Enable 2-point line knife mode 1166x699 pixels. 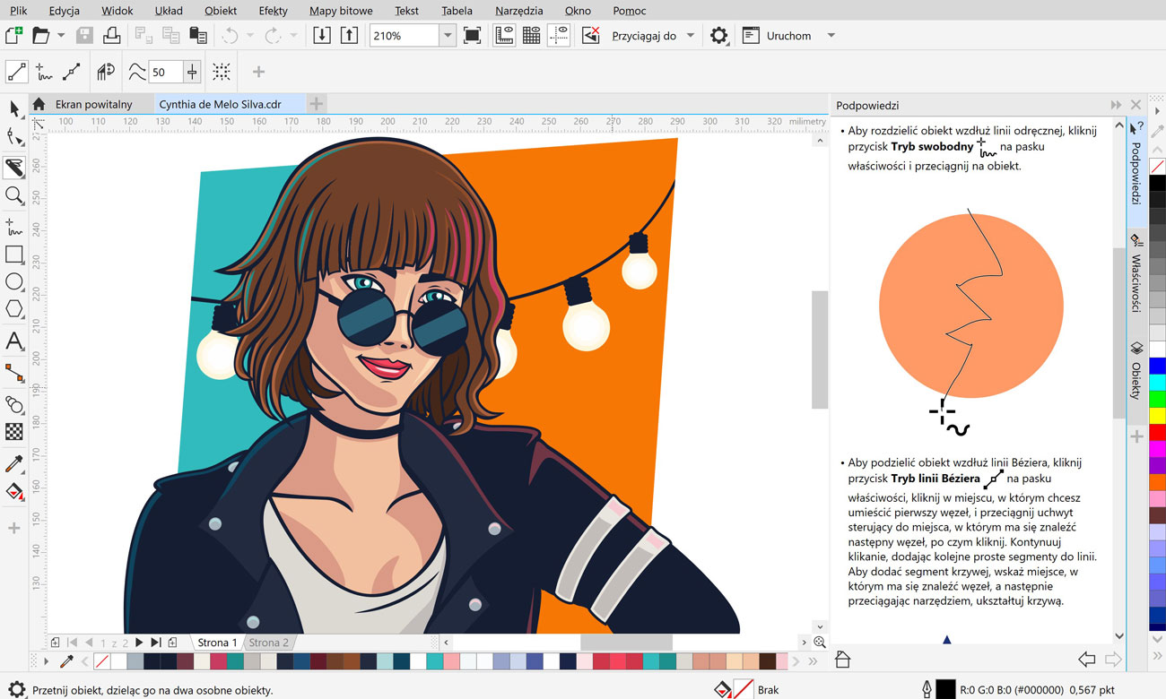click(x=17, y=72)
